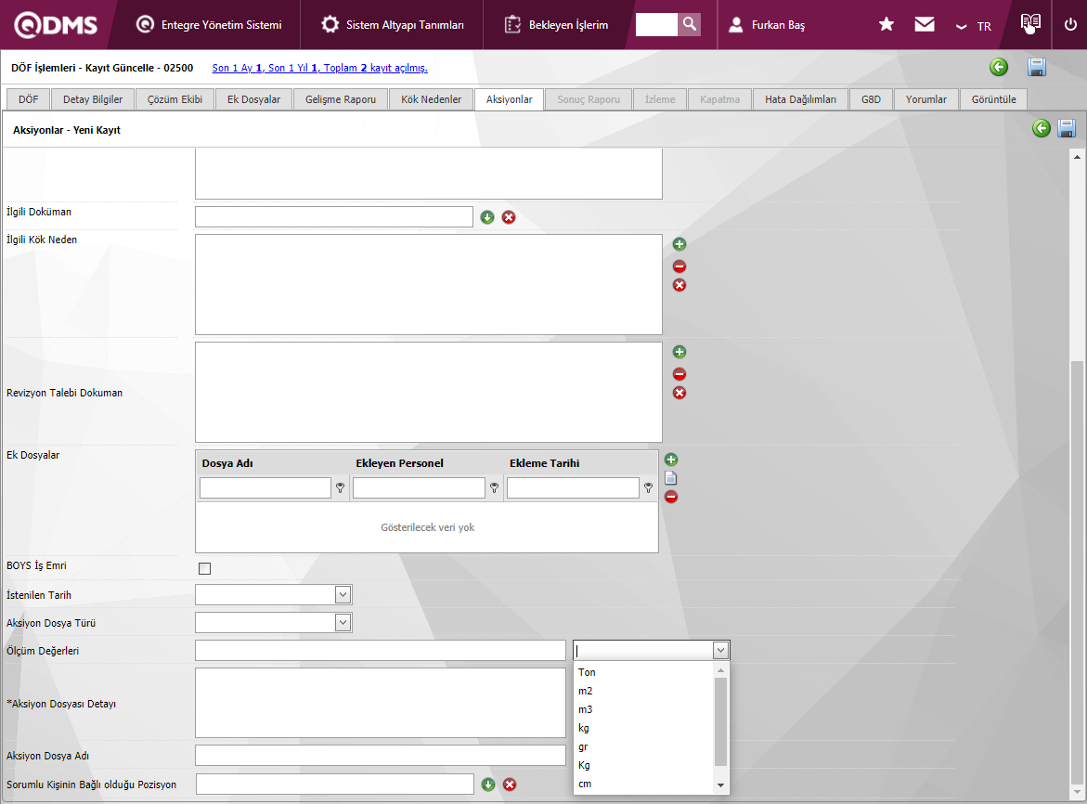
Task: Remove Revizyon Talebi Dokuman with minus icon
Action: point(679,374)
